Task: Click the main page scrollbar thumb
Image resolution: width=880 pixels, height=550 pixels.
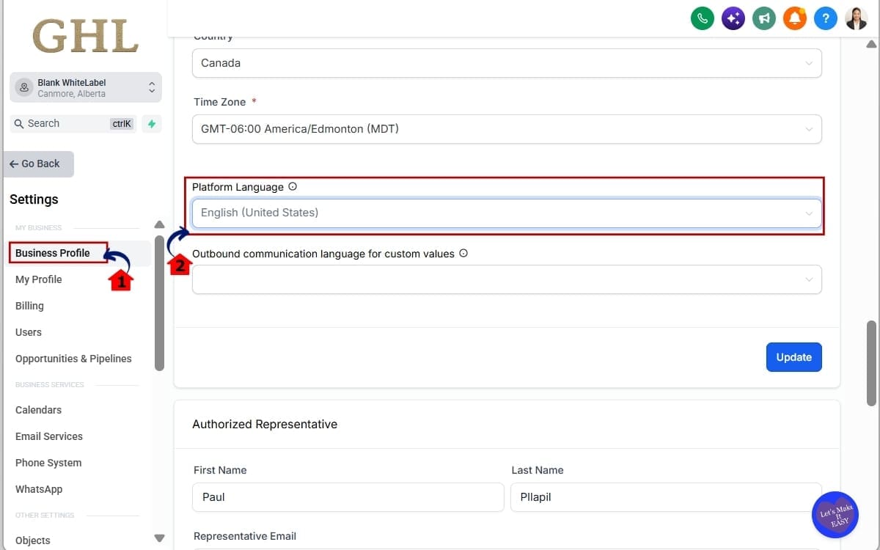Action: [871, 363]
